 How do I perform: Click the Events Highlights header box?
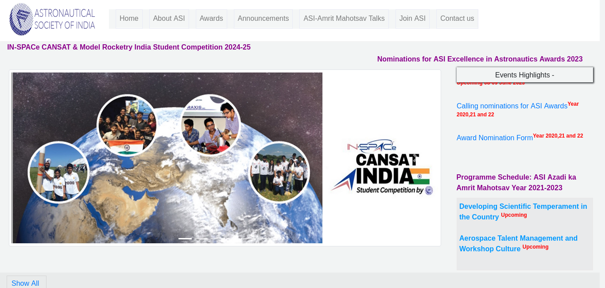525,75
